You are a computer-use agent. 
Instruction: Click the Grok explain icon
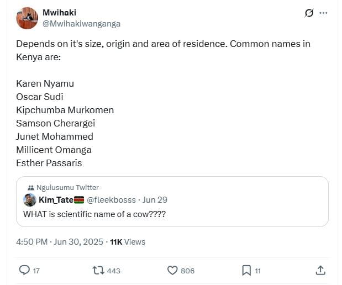coord(309,13)
